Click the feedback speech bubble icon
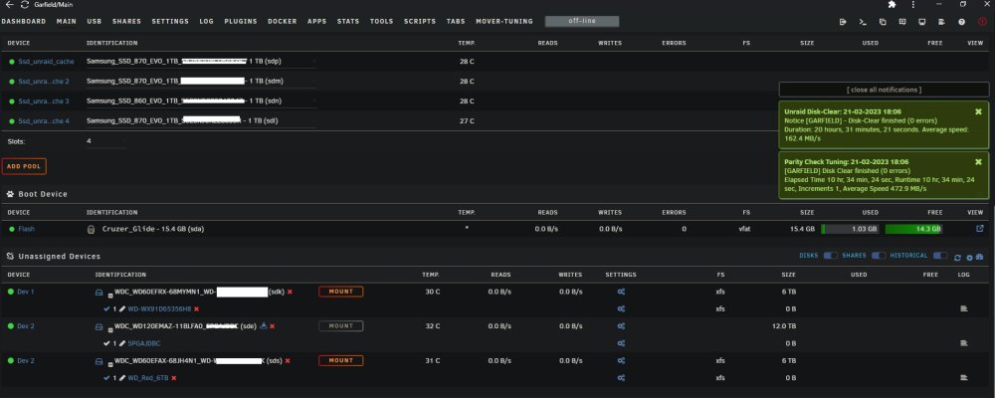The height and width of the screenshot is (398, 995). [x=902, y=22]
